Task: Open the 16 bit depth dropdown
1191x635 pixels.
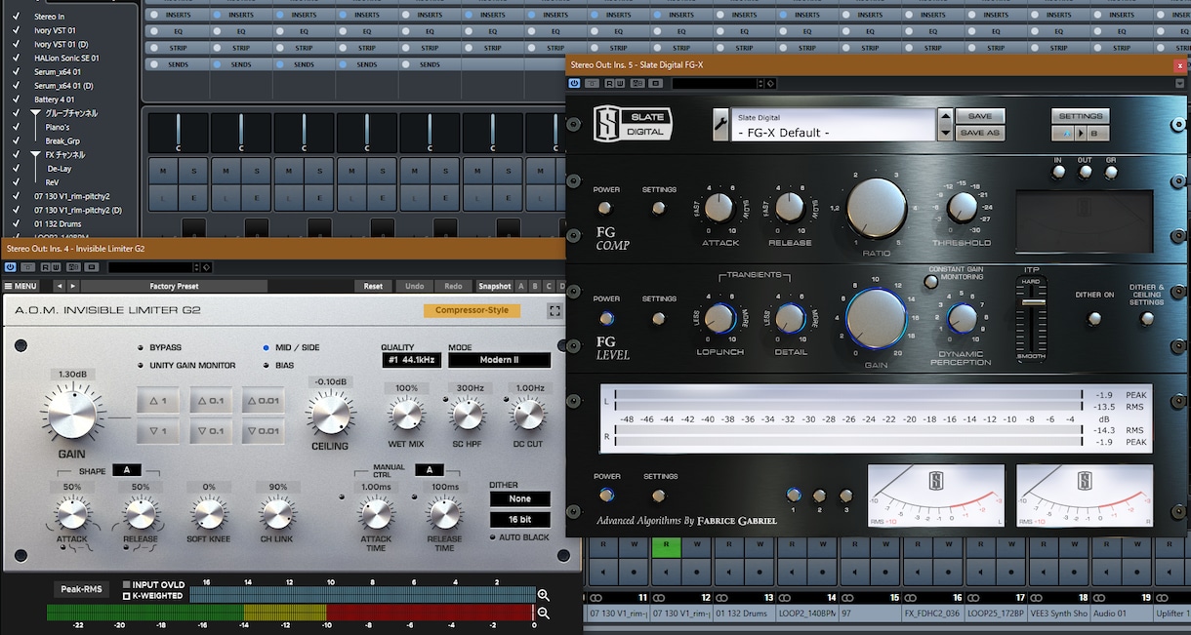Action: (x=519, y=521)
